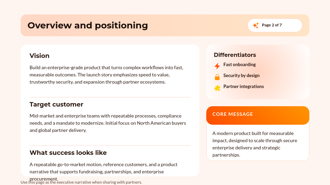Select the Vision heading
The height and width of the screenshot is (185, 330).
click(39, 56)
